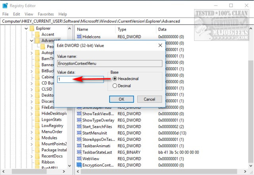Click the StartMenuInit data '0x0000000d (13)'
This screenshot has width=254, height=175.
pos(172,133)
